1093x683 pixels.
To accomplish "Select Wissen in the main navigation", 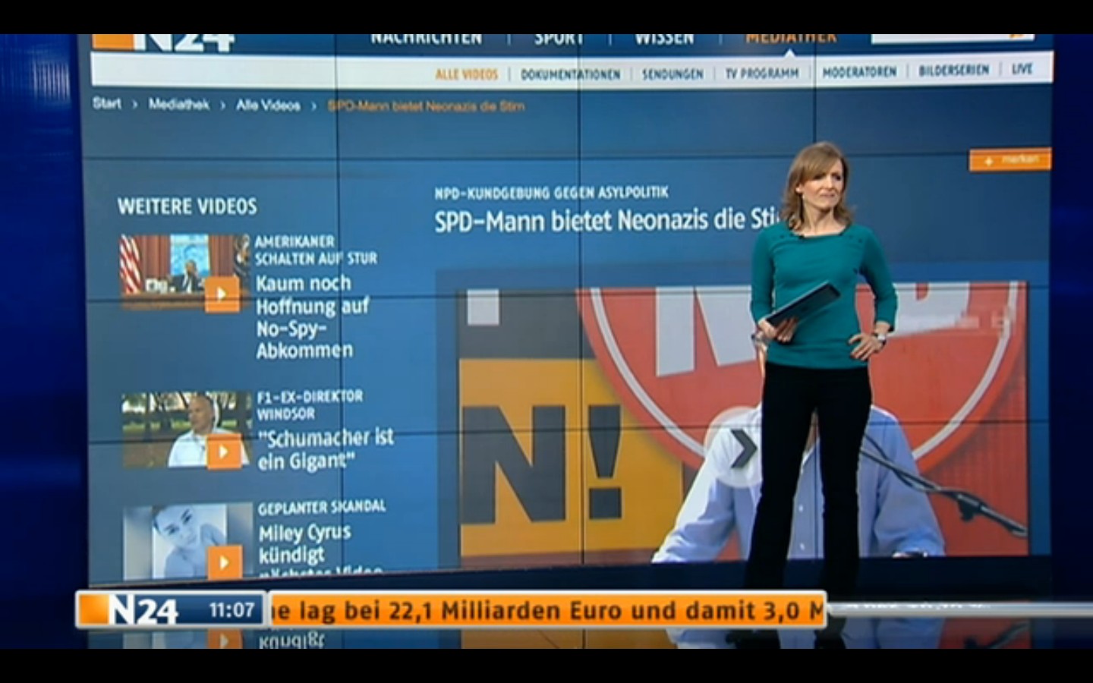I will 664,38.
